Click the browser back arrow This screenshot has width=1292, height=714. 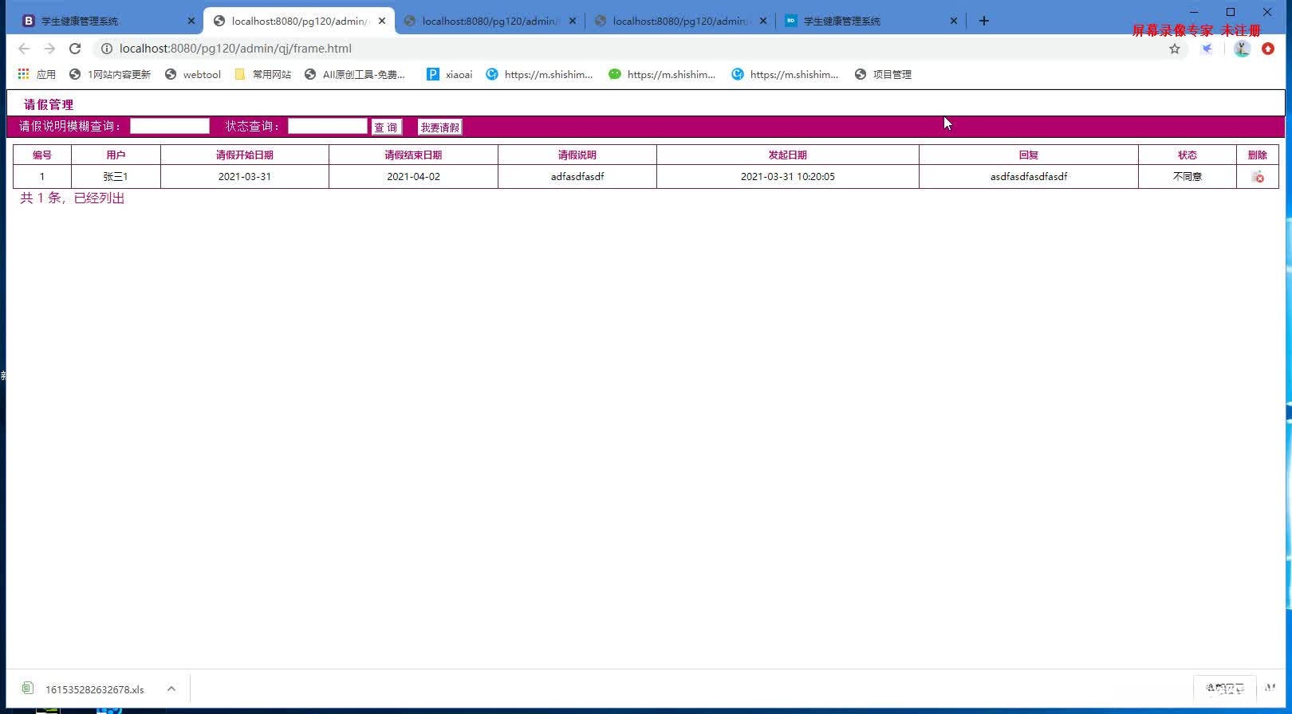24,49
